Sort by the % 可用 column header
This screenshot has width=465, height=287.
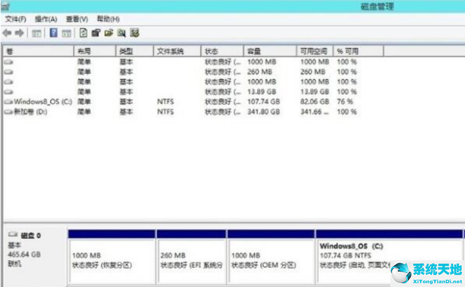pyautogui.click(x=359, y=51)
